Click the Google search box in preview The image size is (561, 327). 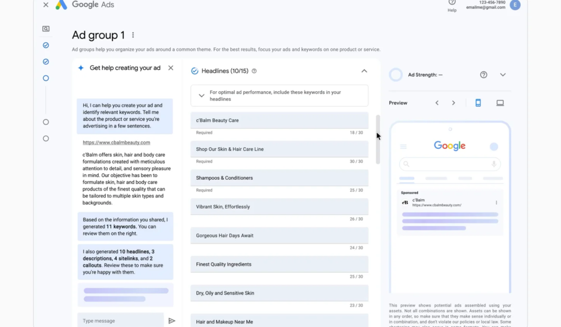(450, 164)
